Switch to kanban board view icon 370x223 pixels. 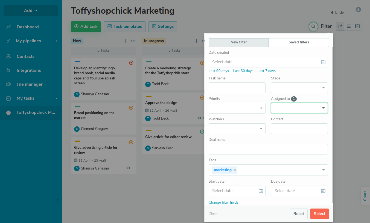pyautogui.click(x=340, y=26)
